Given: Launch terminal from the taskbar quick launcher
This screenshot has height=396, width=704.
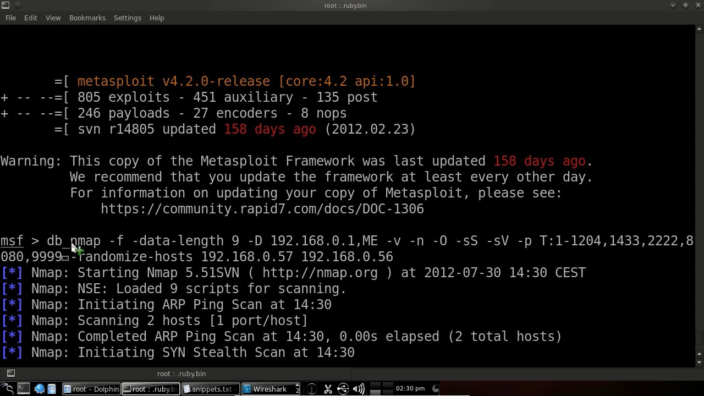Looking at the screenshot, I should click(x=23, y=389).
